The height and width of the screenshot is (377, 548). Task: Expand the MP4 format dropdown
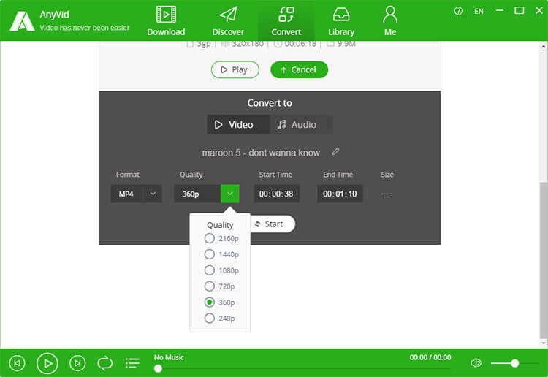(153, 193)
